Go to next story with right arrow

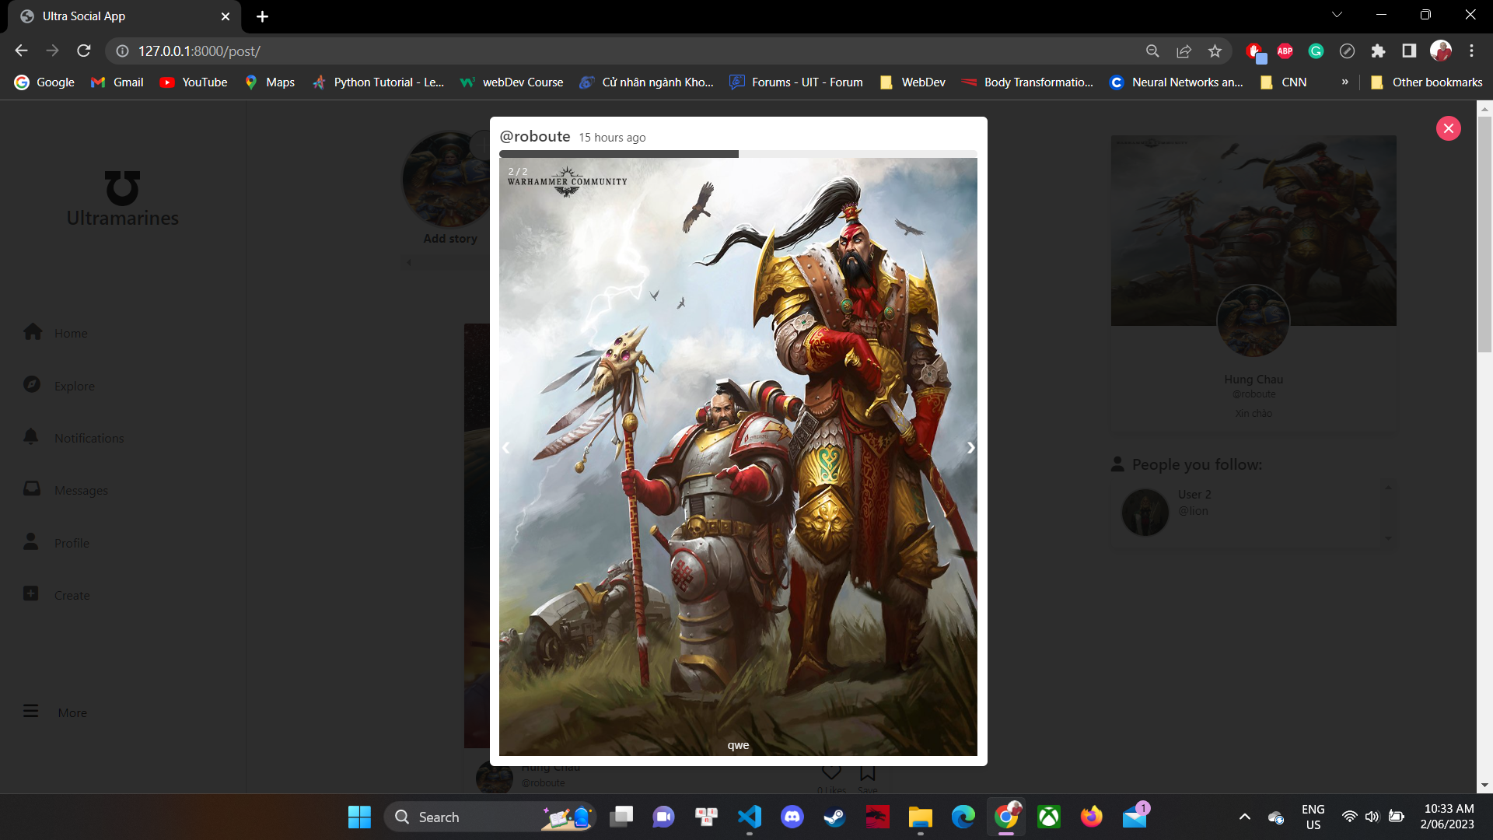coord(970,447)
